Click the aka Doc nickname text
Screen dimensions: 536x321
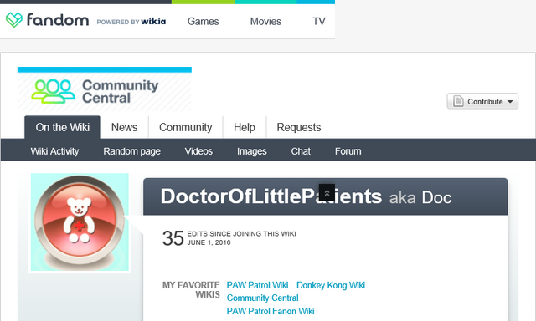(420, 197)
